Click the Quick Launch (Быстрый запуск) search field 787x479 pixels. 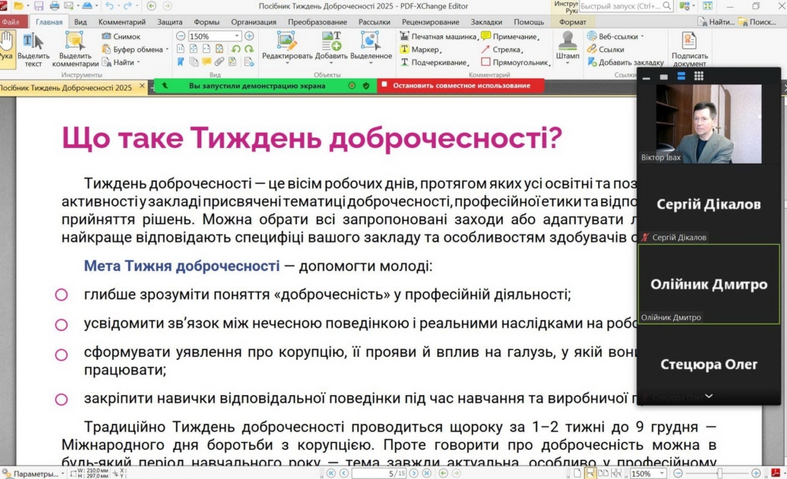[x=619, y=6]
